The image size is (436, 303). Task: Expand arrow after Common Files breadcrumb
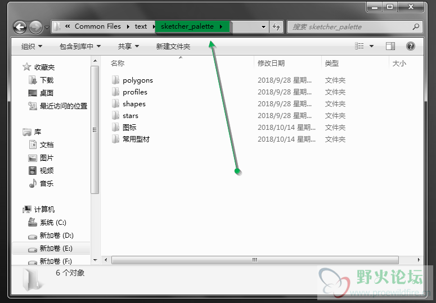(128, 26)
